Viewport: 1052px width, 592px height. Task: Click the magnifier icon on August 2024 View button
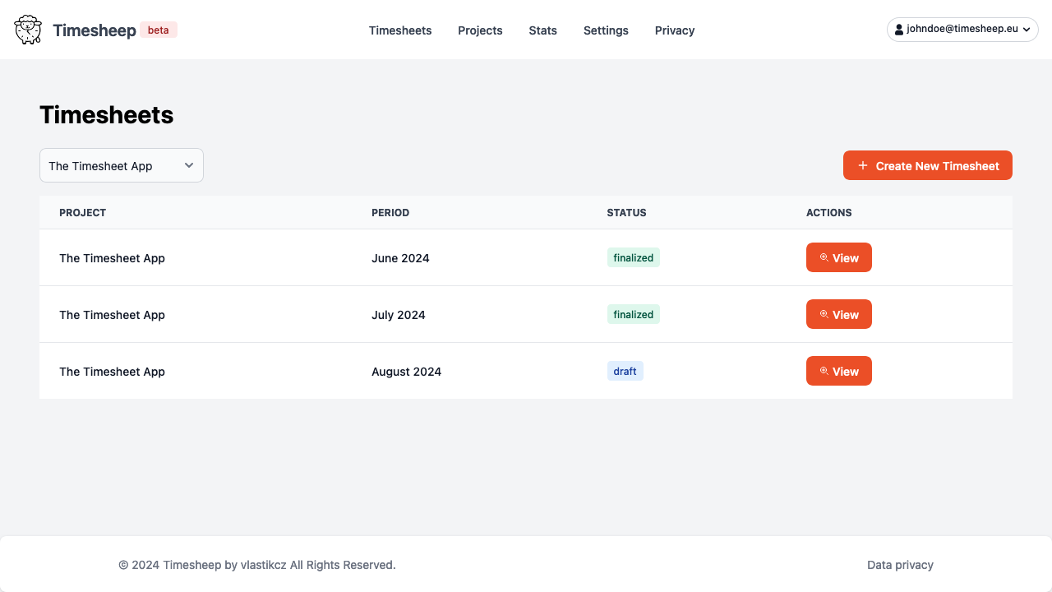tap(824, 370)
